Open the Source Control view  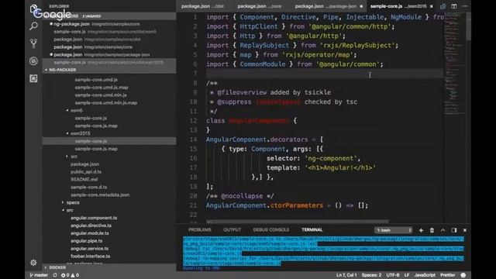pos(33,43)
